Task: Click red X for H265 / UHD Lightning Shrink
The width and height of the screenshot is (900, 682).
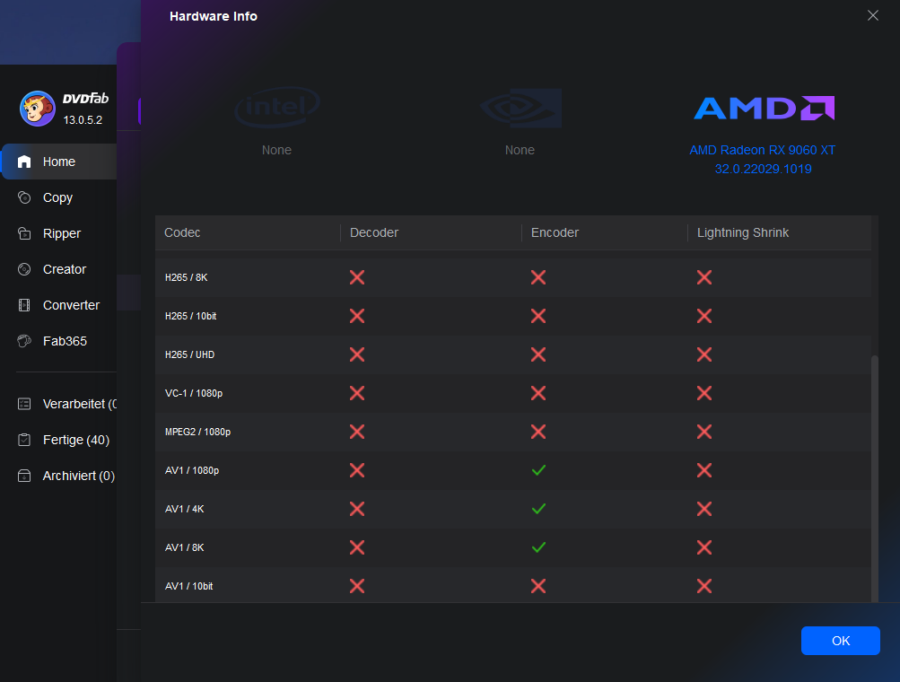Action: [x=704, y=354]
